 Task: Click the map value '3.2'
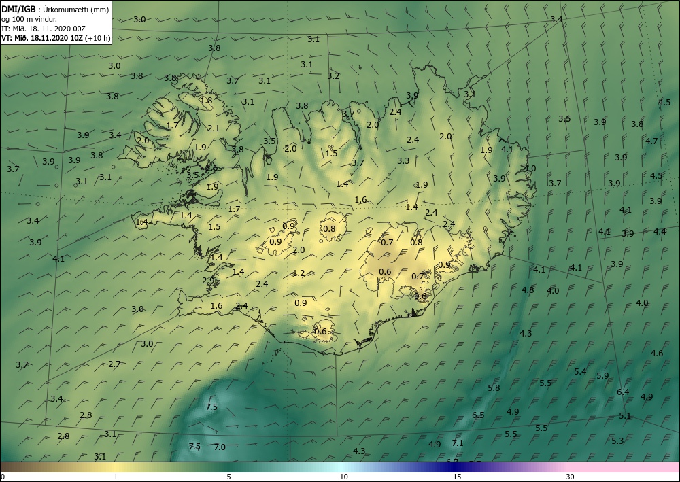tap(333, 76)
